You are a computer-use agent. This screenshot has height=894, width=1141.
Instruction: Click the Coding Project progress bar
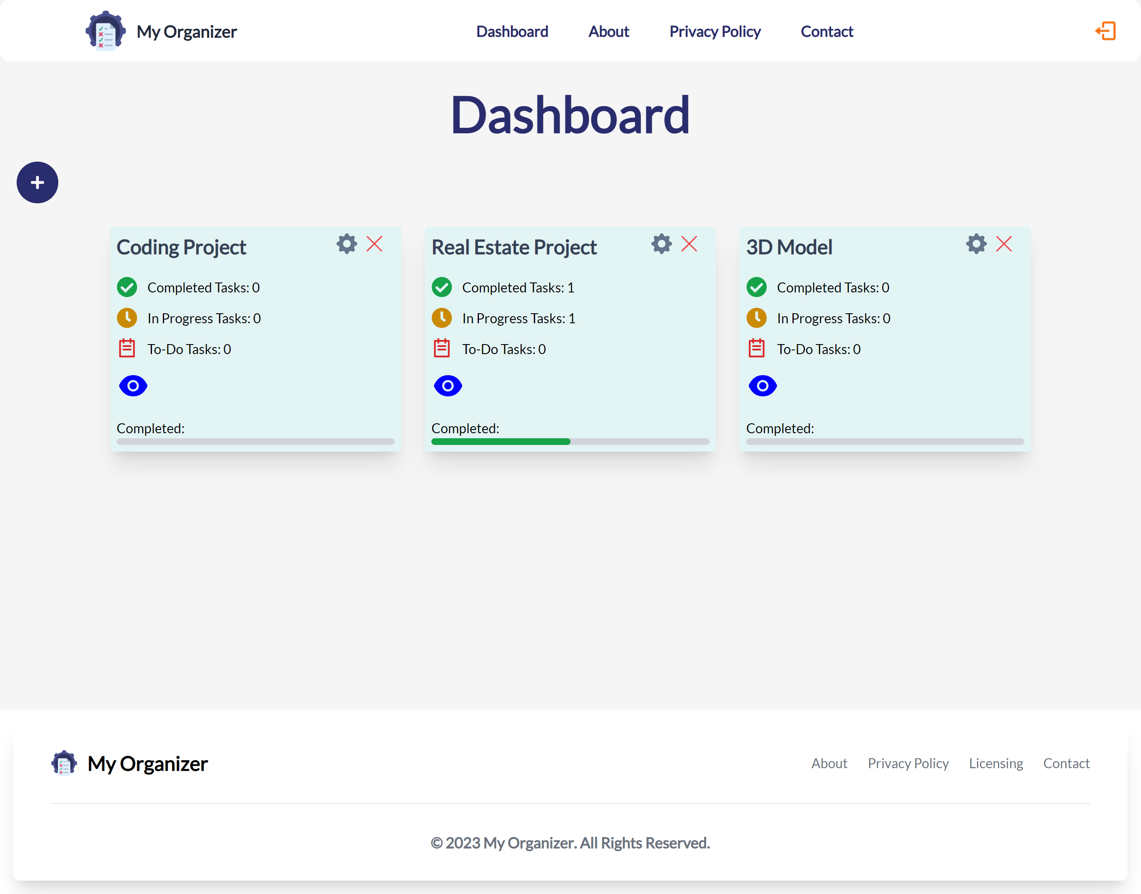click(256, 441)
